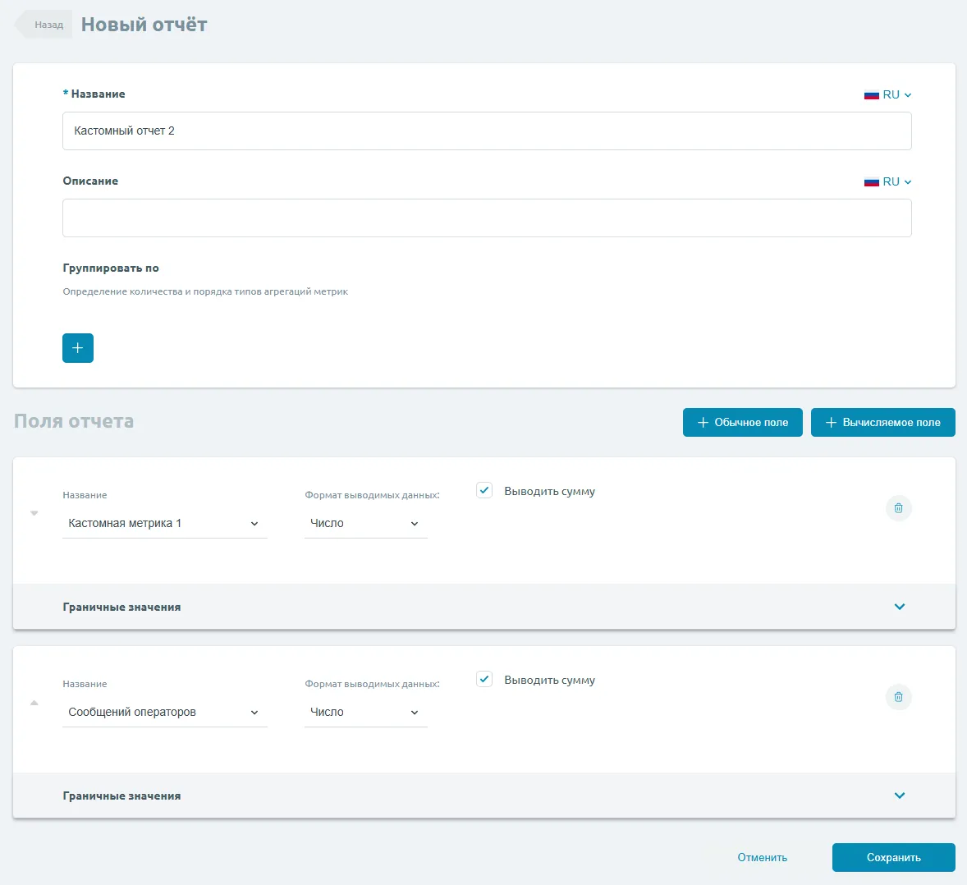Delete the Кастомная метрика 1 field row
The image size is (967, 885).
coord(898,508)
